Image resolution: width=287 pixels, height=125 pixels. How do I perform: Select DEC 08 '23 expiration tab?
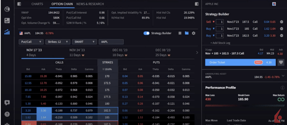163,52
